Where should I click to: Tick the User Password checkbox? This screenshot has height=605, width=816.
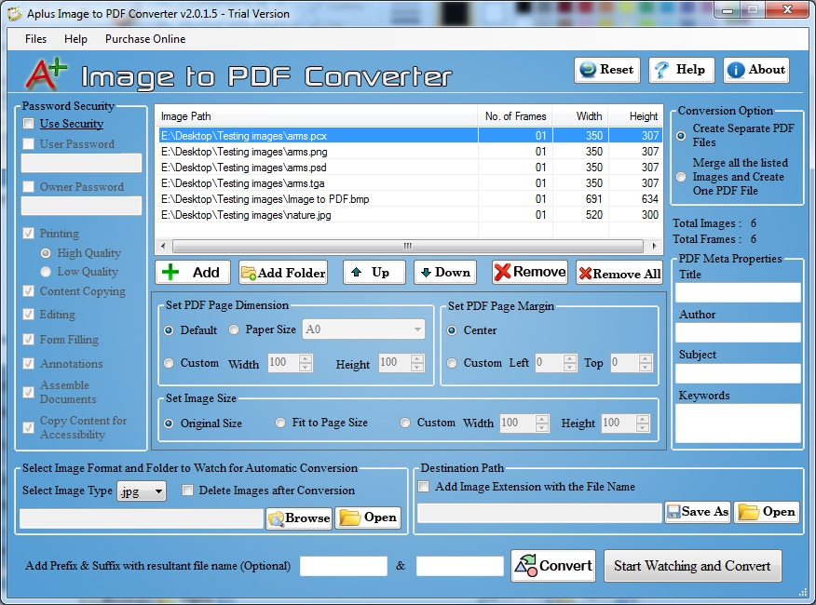click(x=29, y=144)
